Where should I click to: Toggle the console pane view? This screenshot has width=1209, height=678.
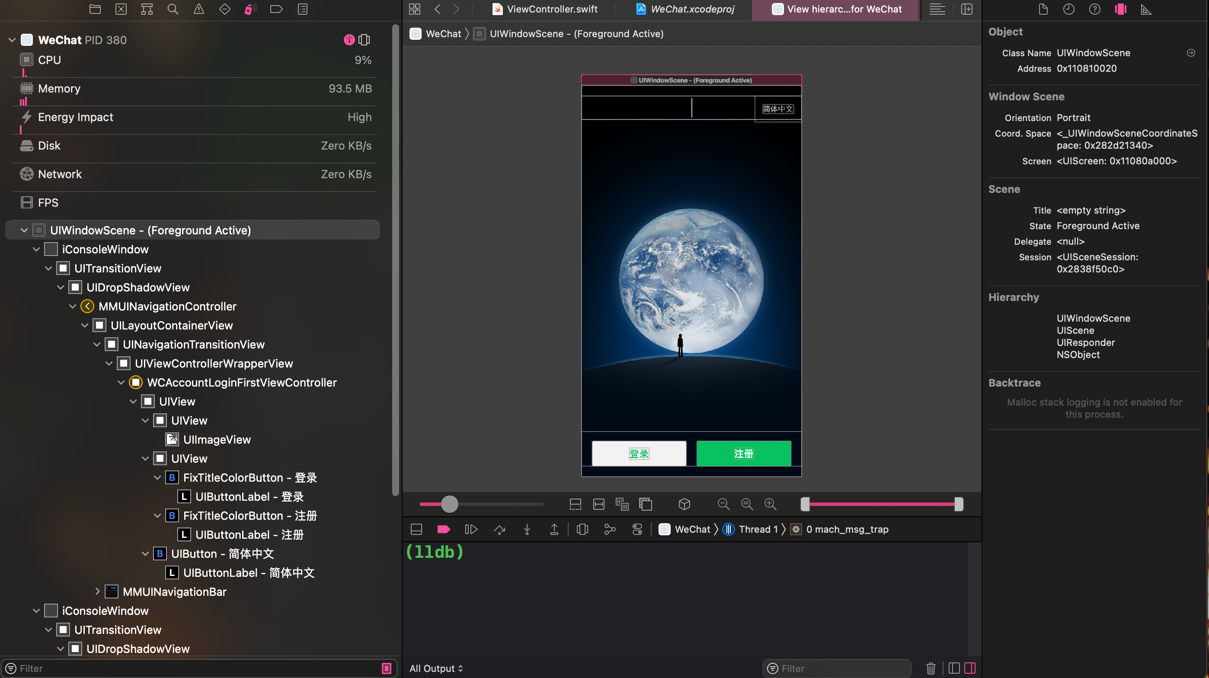[x=969, y=668]
